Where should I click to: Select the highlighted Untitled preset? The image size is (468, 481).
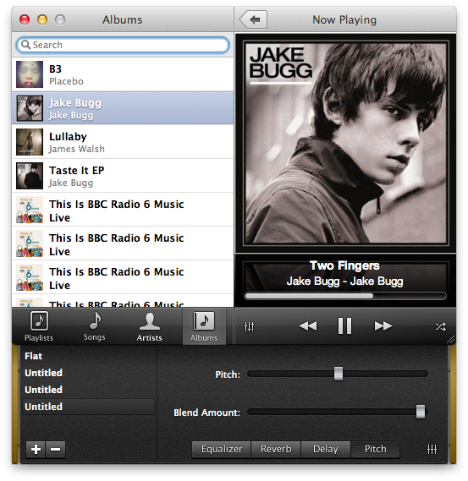[x=88, y=407]
